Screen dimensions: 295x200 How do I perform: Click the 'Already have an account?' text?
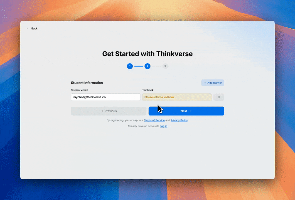[143, 126]
